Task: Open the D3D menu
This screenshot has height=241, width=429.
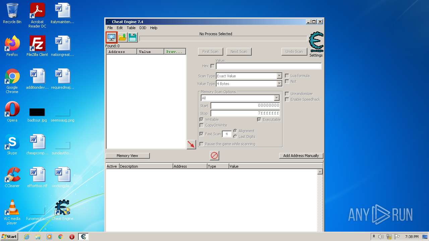Action: [143, 28]
